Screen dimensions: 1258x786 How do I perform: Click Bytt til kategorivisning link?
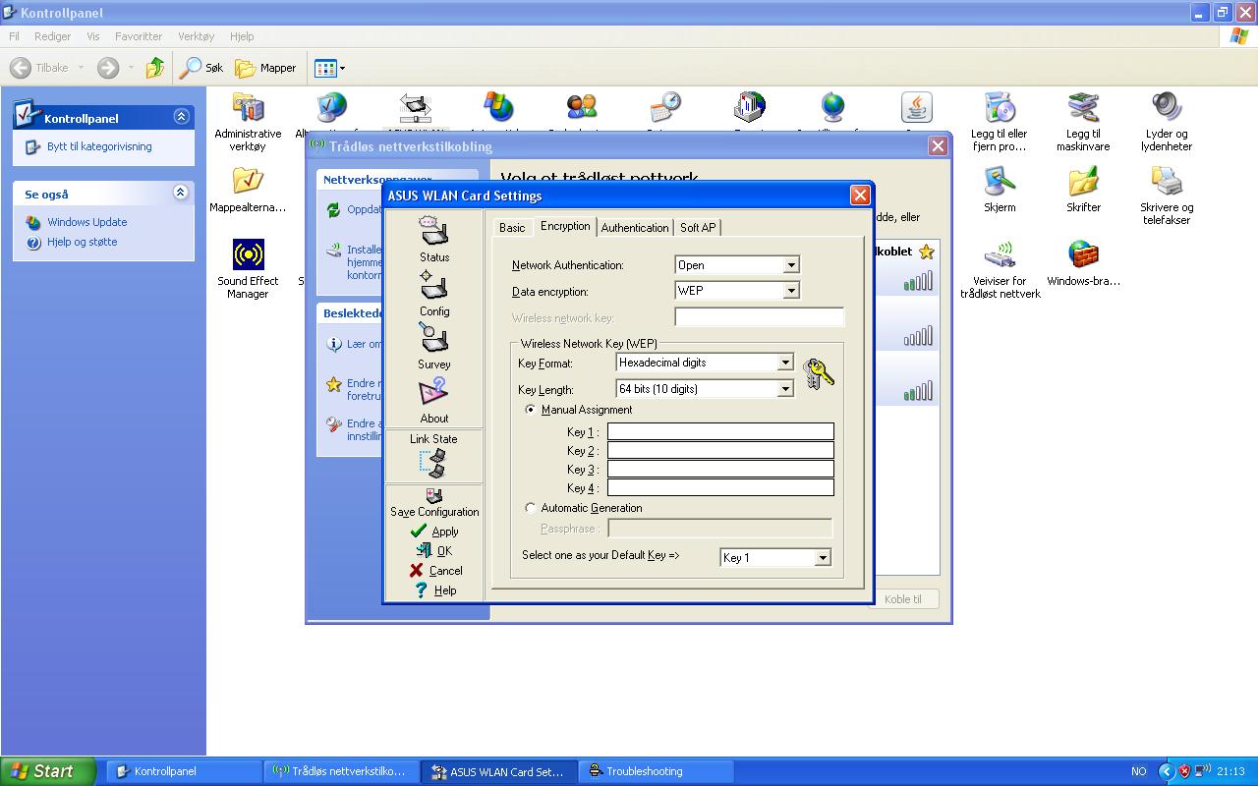[99, 146]
